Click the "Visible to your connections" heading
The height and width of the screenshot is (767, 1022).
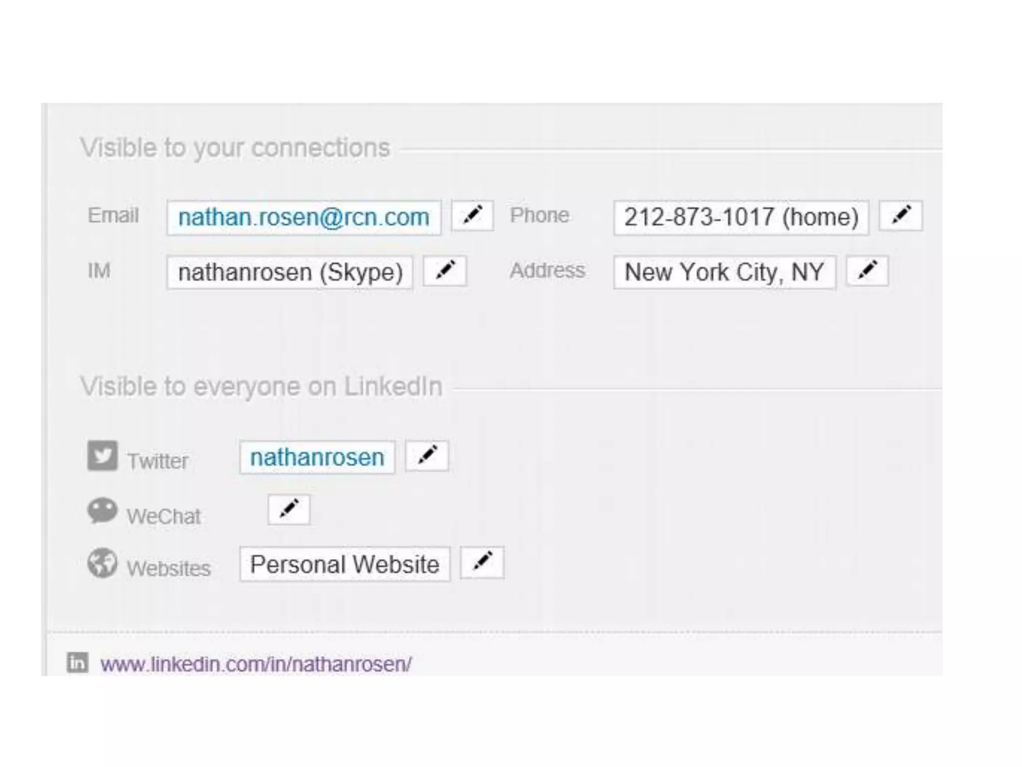(235, 148)
